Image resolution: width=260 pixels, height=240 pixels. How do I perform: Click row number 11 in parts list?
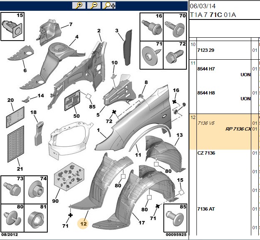click(193, 63)
